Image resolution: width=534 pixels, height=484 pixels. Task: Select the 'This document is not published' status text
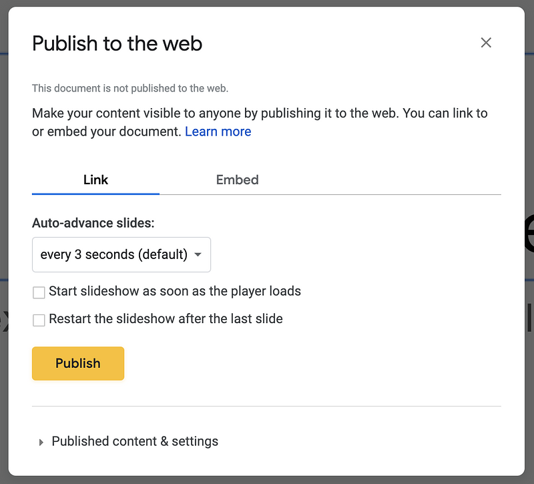[x=130, y=88]
